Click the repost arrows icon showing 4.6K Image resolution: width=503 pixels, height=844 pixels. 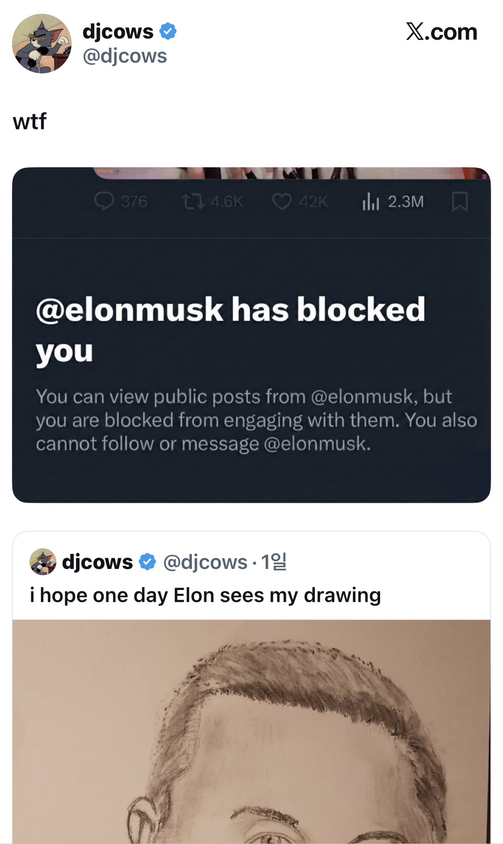(193, 201)
